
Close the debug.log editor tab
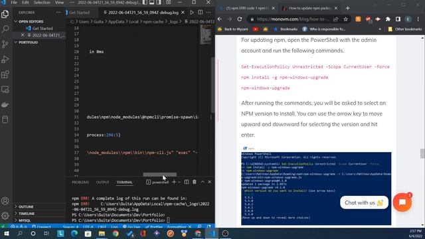coord(183,13)
